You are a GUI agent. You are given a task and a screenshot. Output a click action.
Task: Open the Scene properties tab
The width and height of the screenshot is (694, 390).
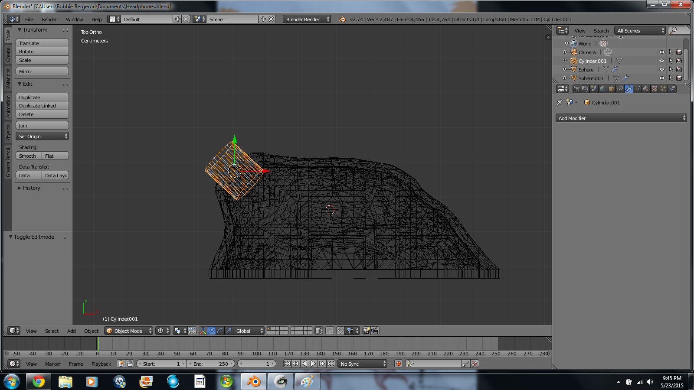tap(594, 89)
